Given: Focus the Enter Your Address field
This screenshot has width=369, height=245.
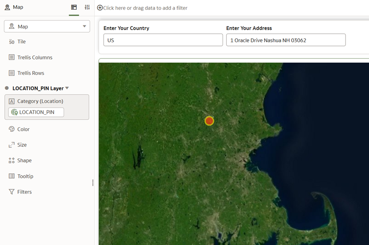Looking at the screenshot, I should (x=286, y=40).
